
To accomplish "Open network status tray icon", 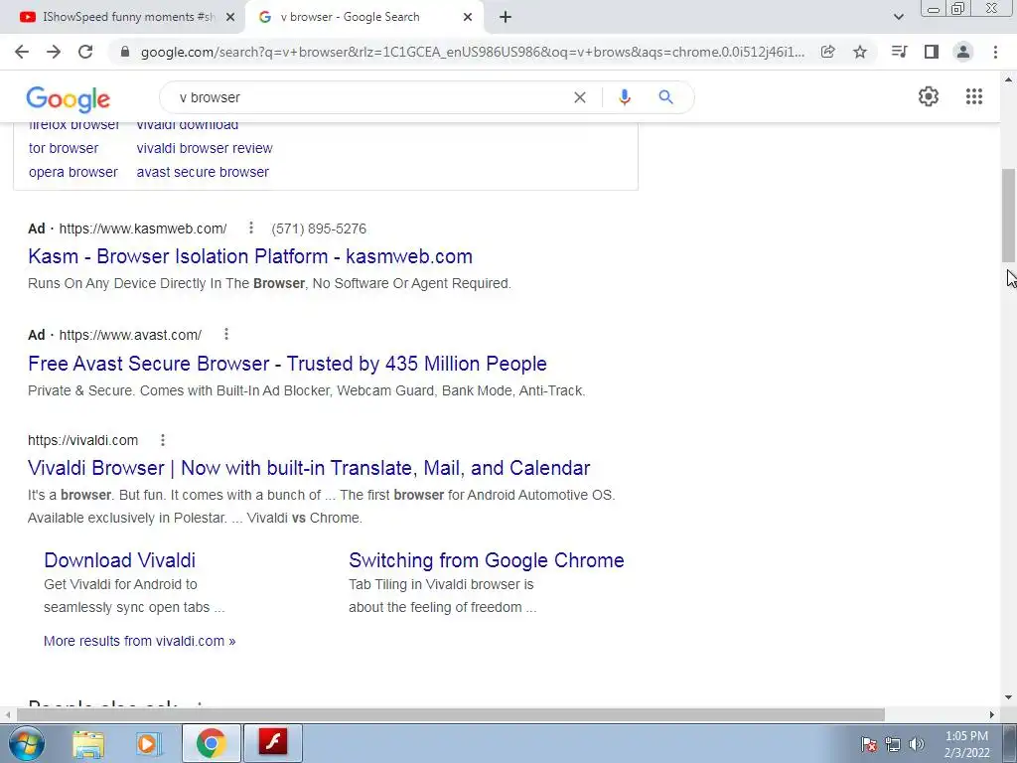I will pyautogui.click(x=893, y=744).
